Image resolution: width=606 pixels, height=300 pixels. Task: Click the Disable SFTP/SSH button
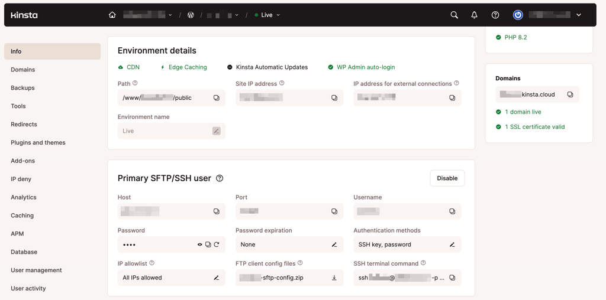tap(447, 178)
